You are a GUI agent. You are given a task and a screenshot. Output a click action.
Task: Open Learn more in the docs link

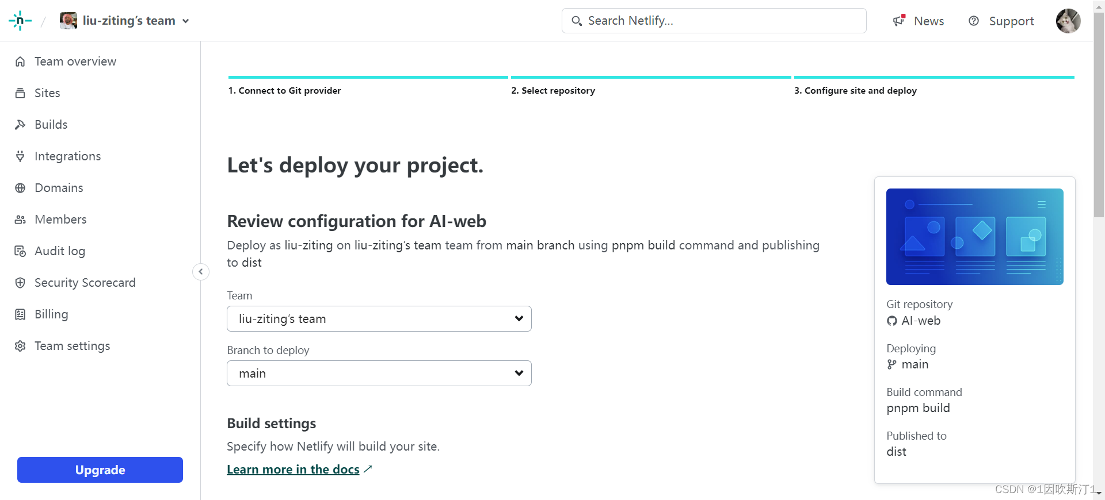pyautogui.click(x=293, y=470)
